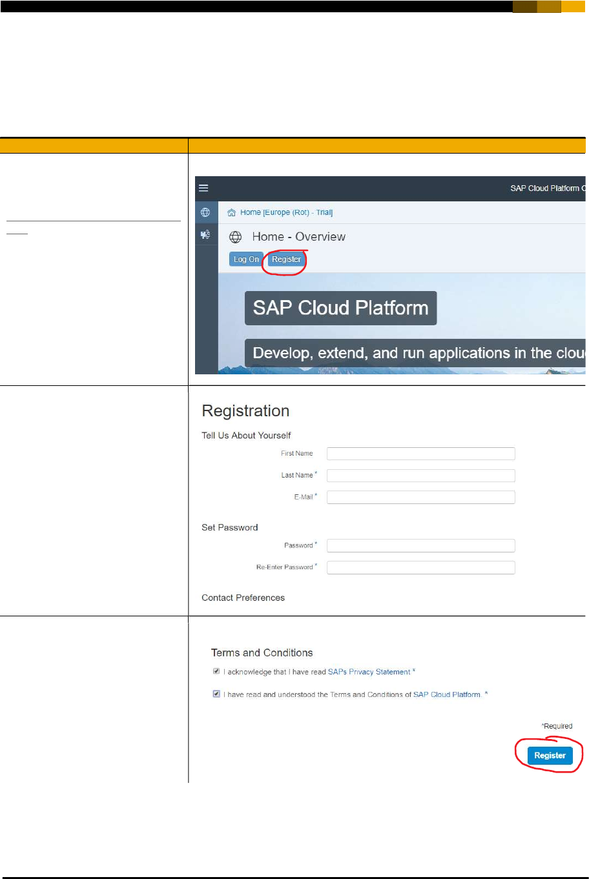
Task: Select the Password input field
Action: tap(420, 545)
